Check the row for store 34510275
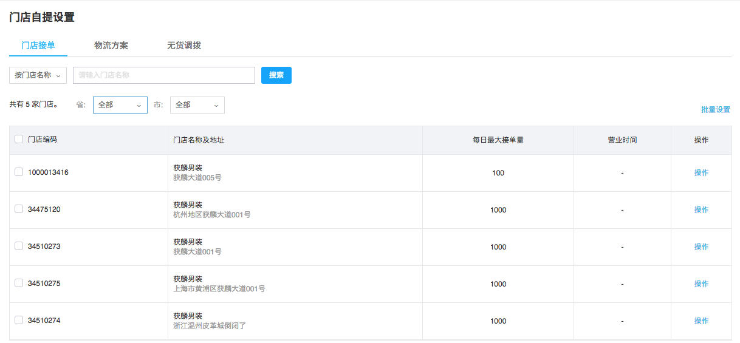This screenshot has width=740, height=343. click(x=19, y=283)
